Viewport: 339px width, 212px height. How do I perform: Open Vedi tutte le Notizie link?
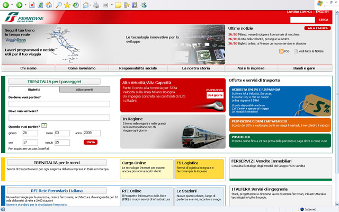coord(311,51)
